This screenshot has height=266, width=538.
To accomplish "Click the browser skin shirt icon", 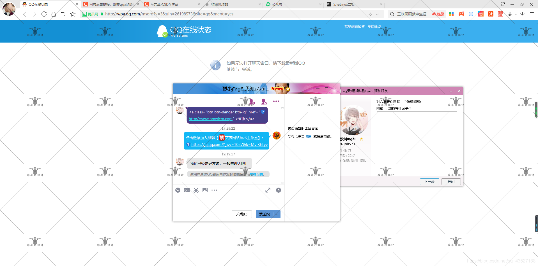I will point(503,4).
